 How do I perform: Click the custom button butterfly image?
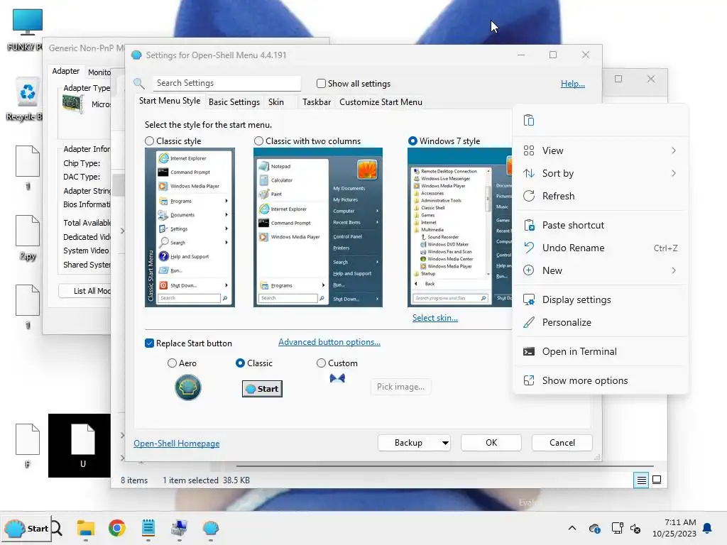pos(337,379)
